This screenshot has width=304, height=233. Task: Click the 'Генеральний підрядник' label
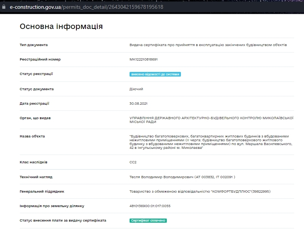pyautogui.click(x=42, y=192)
